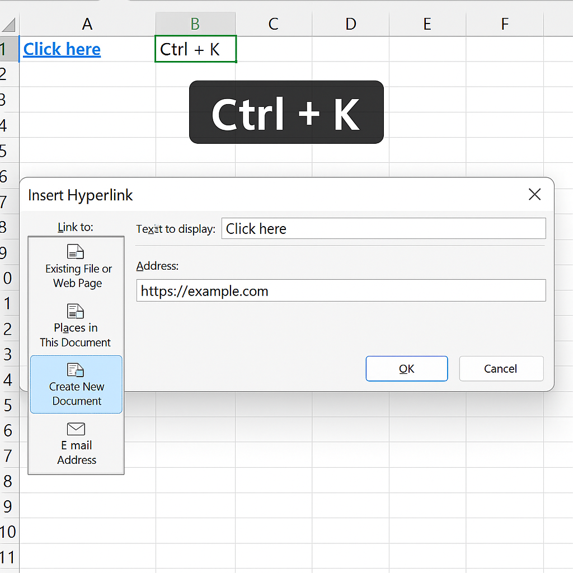
Task: Choose the Create New Document icon
Action: click(x=76, y=370)
